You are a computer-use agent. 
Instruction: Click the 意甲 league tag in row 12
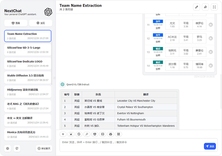(x=158, y=35)
